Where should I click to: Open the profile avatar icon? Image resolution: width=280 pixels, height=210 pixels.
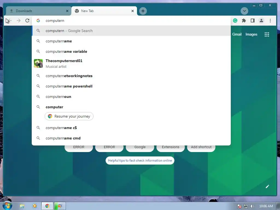tap(261, 21)
